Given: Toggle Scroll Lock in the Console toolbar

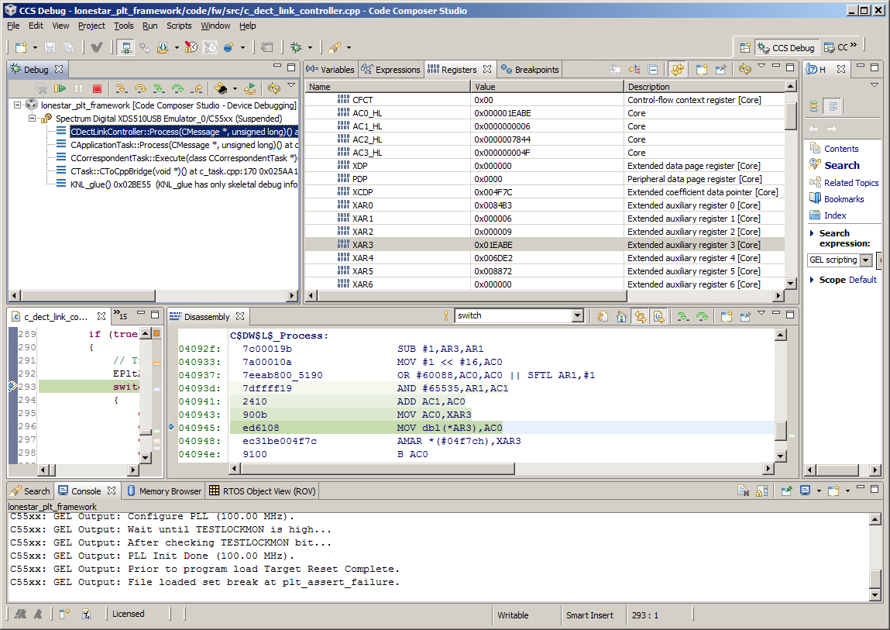Looking at the screenshot, I should tap(761, 491).
